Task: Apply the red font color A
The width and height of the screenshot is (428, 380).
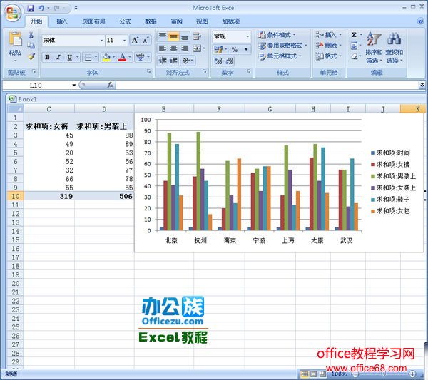Action: coord(123,57)
